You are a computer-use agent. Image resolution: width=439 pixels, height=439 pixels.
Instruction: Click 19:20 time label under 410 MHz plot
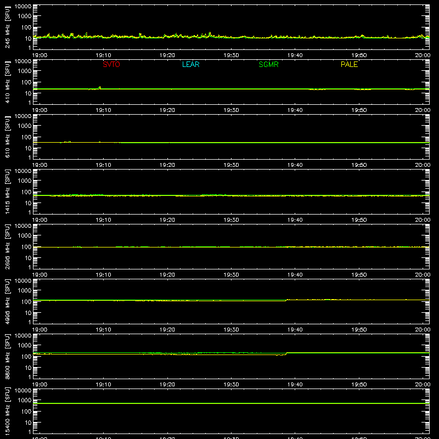(167, 110)
